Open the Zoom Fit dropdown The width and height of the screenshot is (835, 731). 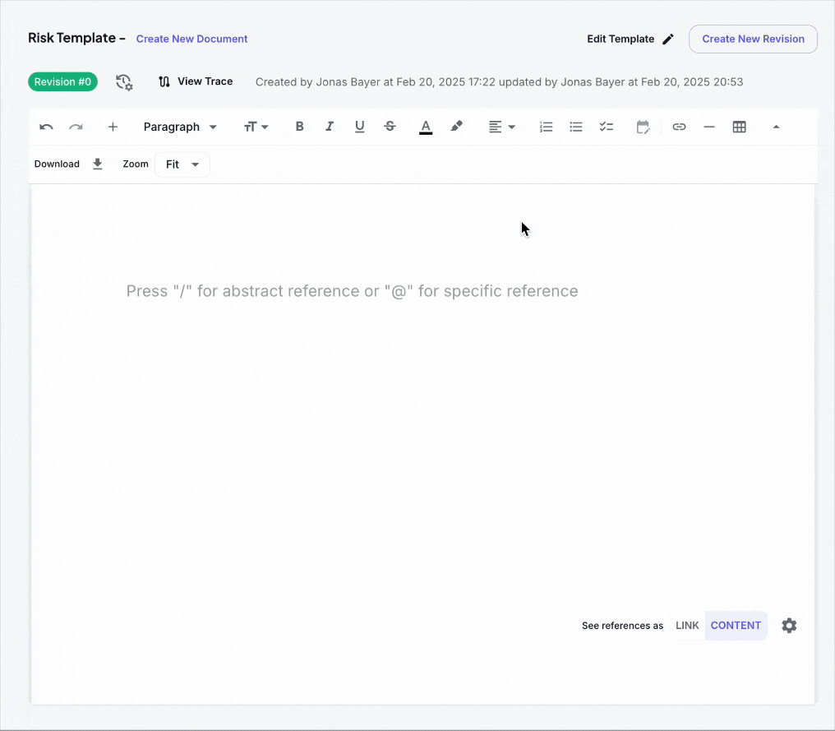[182, 164]
